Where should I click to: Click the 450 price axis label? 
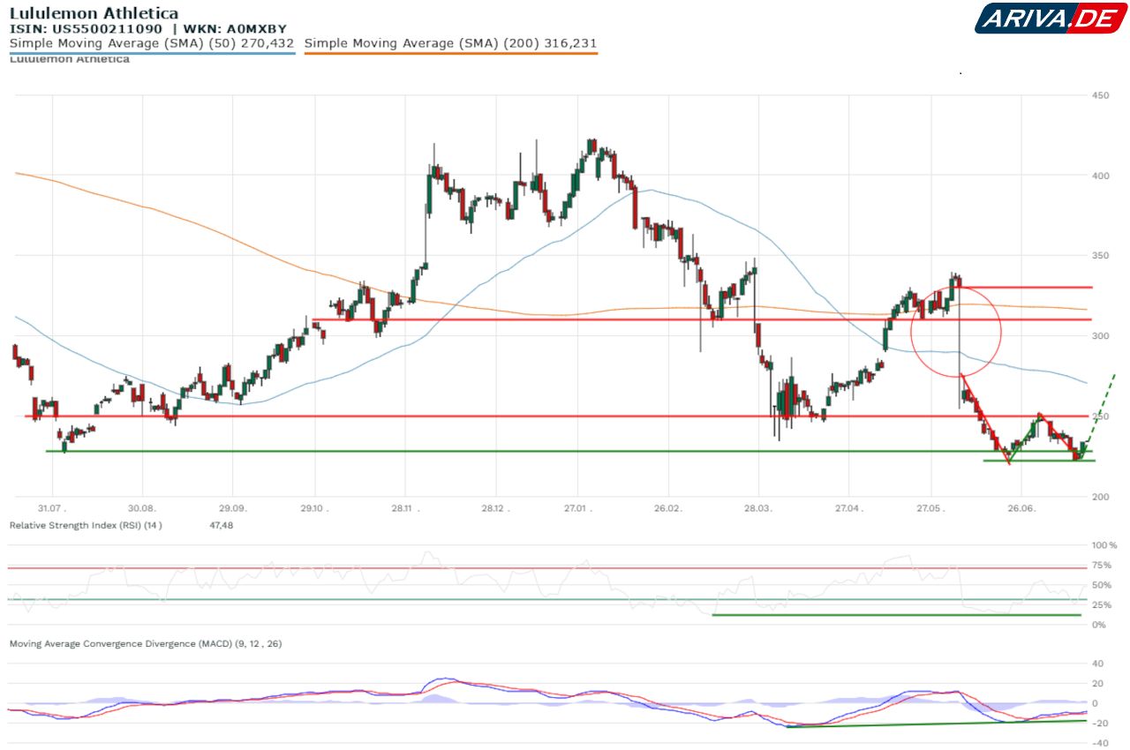pyautogui.click(x=1101, y=95)
